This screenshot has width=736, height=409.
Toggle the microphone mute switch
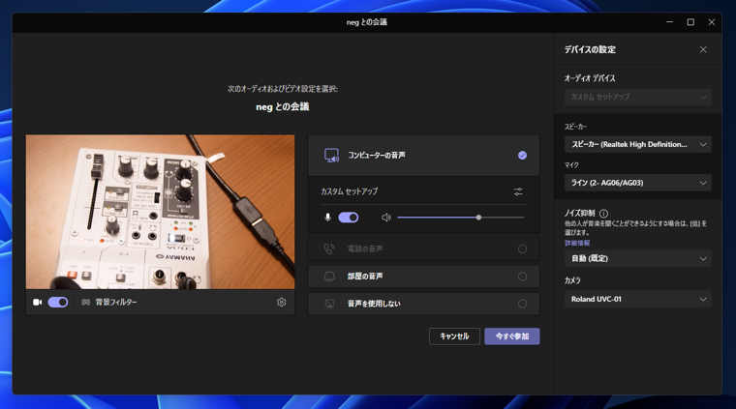click(349, 218)
